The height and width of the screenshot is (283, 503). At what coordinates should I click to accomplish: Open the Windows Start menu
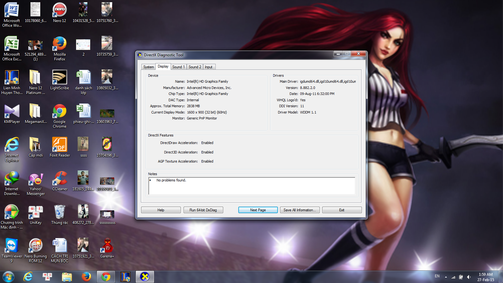[x=8, y=277]
